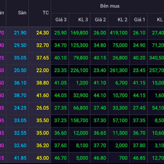Select the Giá 2 column header
The image size is (164, 164).
(x=100, y=20)
